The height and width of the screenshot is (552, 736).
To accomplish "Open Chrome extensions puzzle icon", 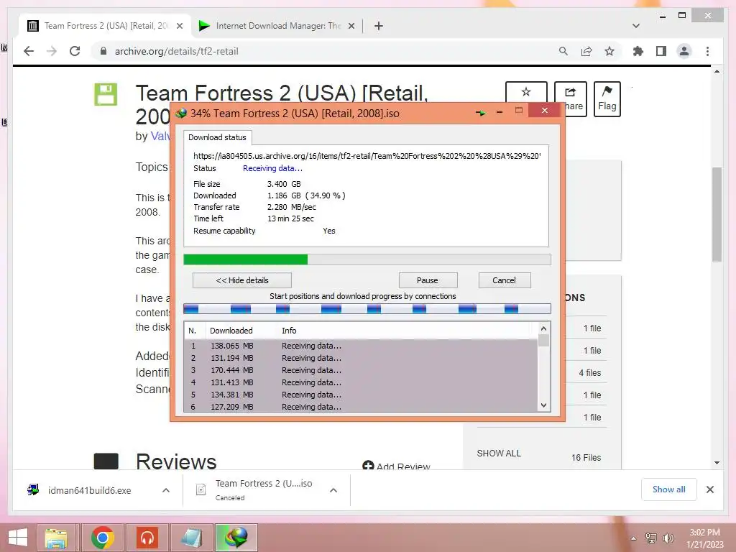I will click(x=638, y=51).
